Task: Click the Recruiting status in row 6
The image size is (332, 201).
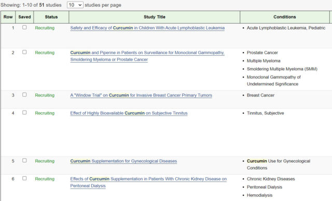Action: (x=45, y=179)
